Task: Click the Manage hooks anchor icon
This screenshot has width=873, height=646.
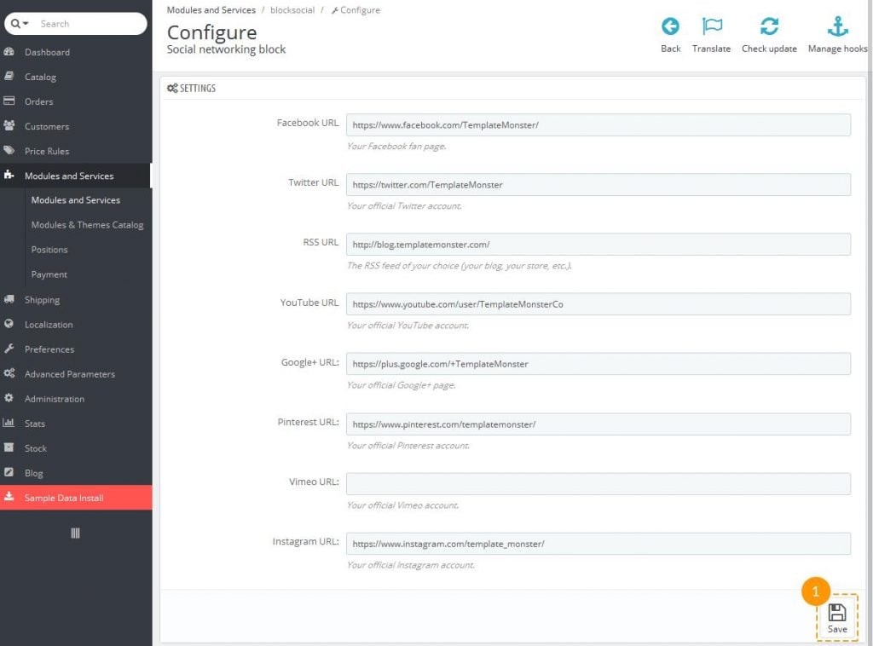Action: pos(837,26)
